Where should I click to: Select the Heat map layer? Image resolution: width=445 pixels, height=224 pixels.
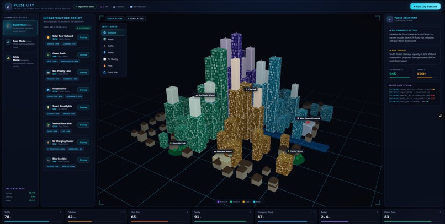tap(113, 65)
